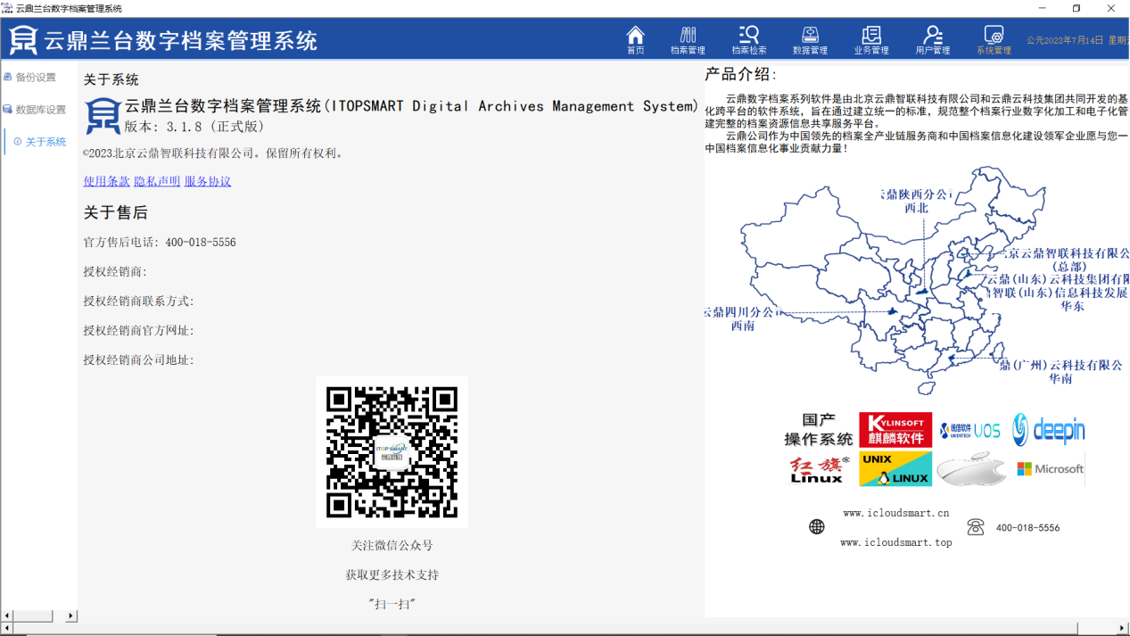Open the 使用条款 link
This screenshot has width=1130, height=636.
[106, 181]
